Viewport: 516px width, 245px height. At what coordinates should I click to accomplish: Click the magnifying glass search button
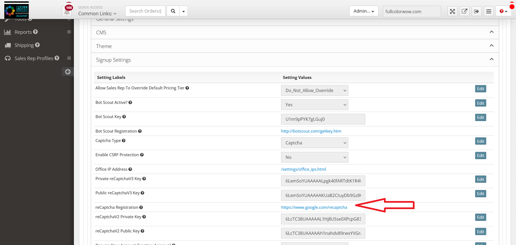[173, 11]
